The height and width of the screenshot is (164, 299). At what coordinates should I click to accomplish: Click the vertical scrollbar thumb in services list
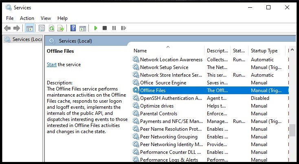click(292, 130)
